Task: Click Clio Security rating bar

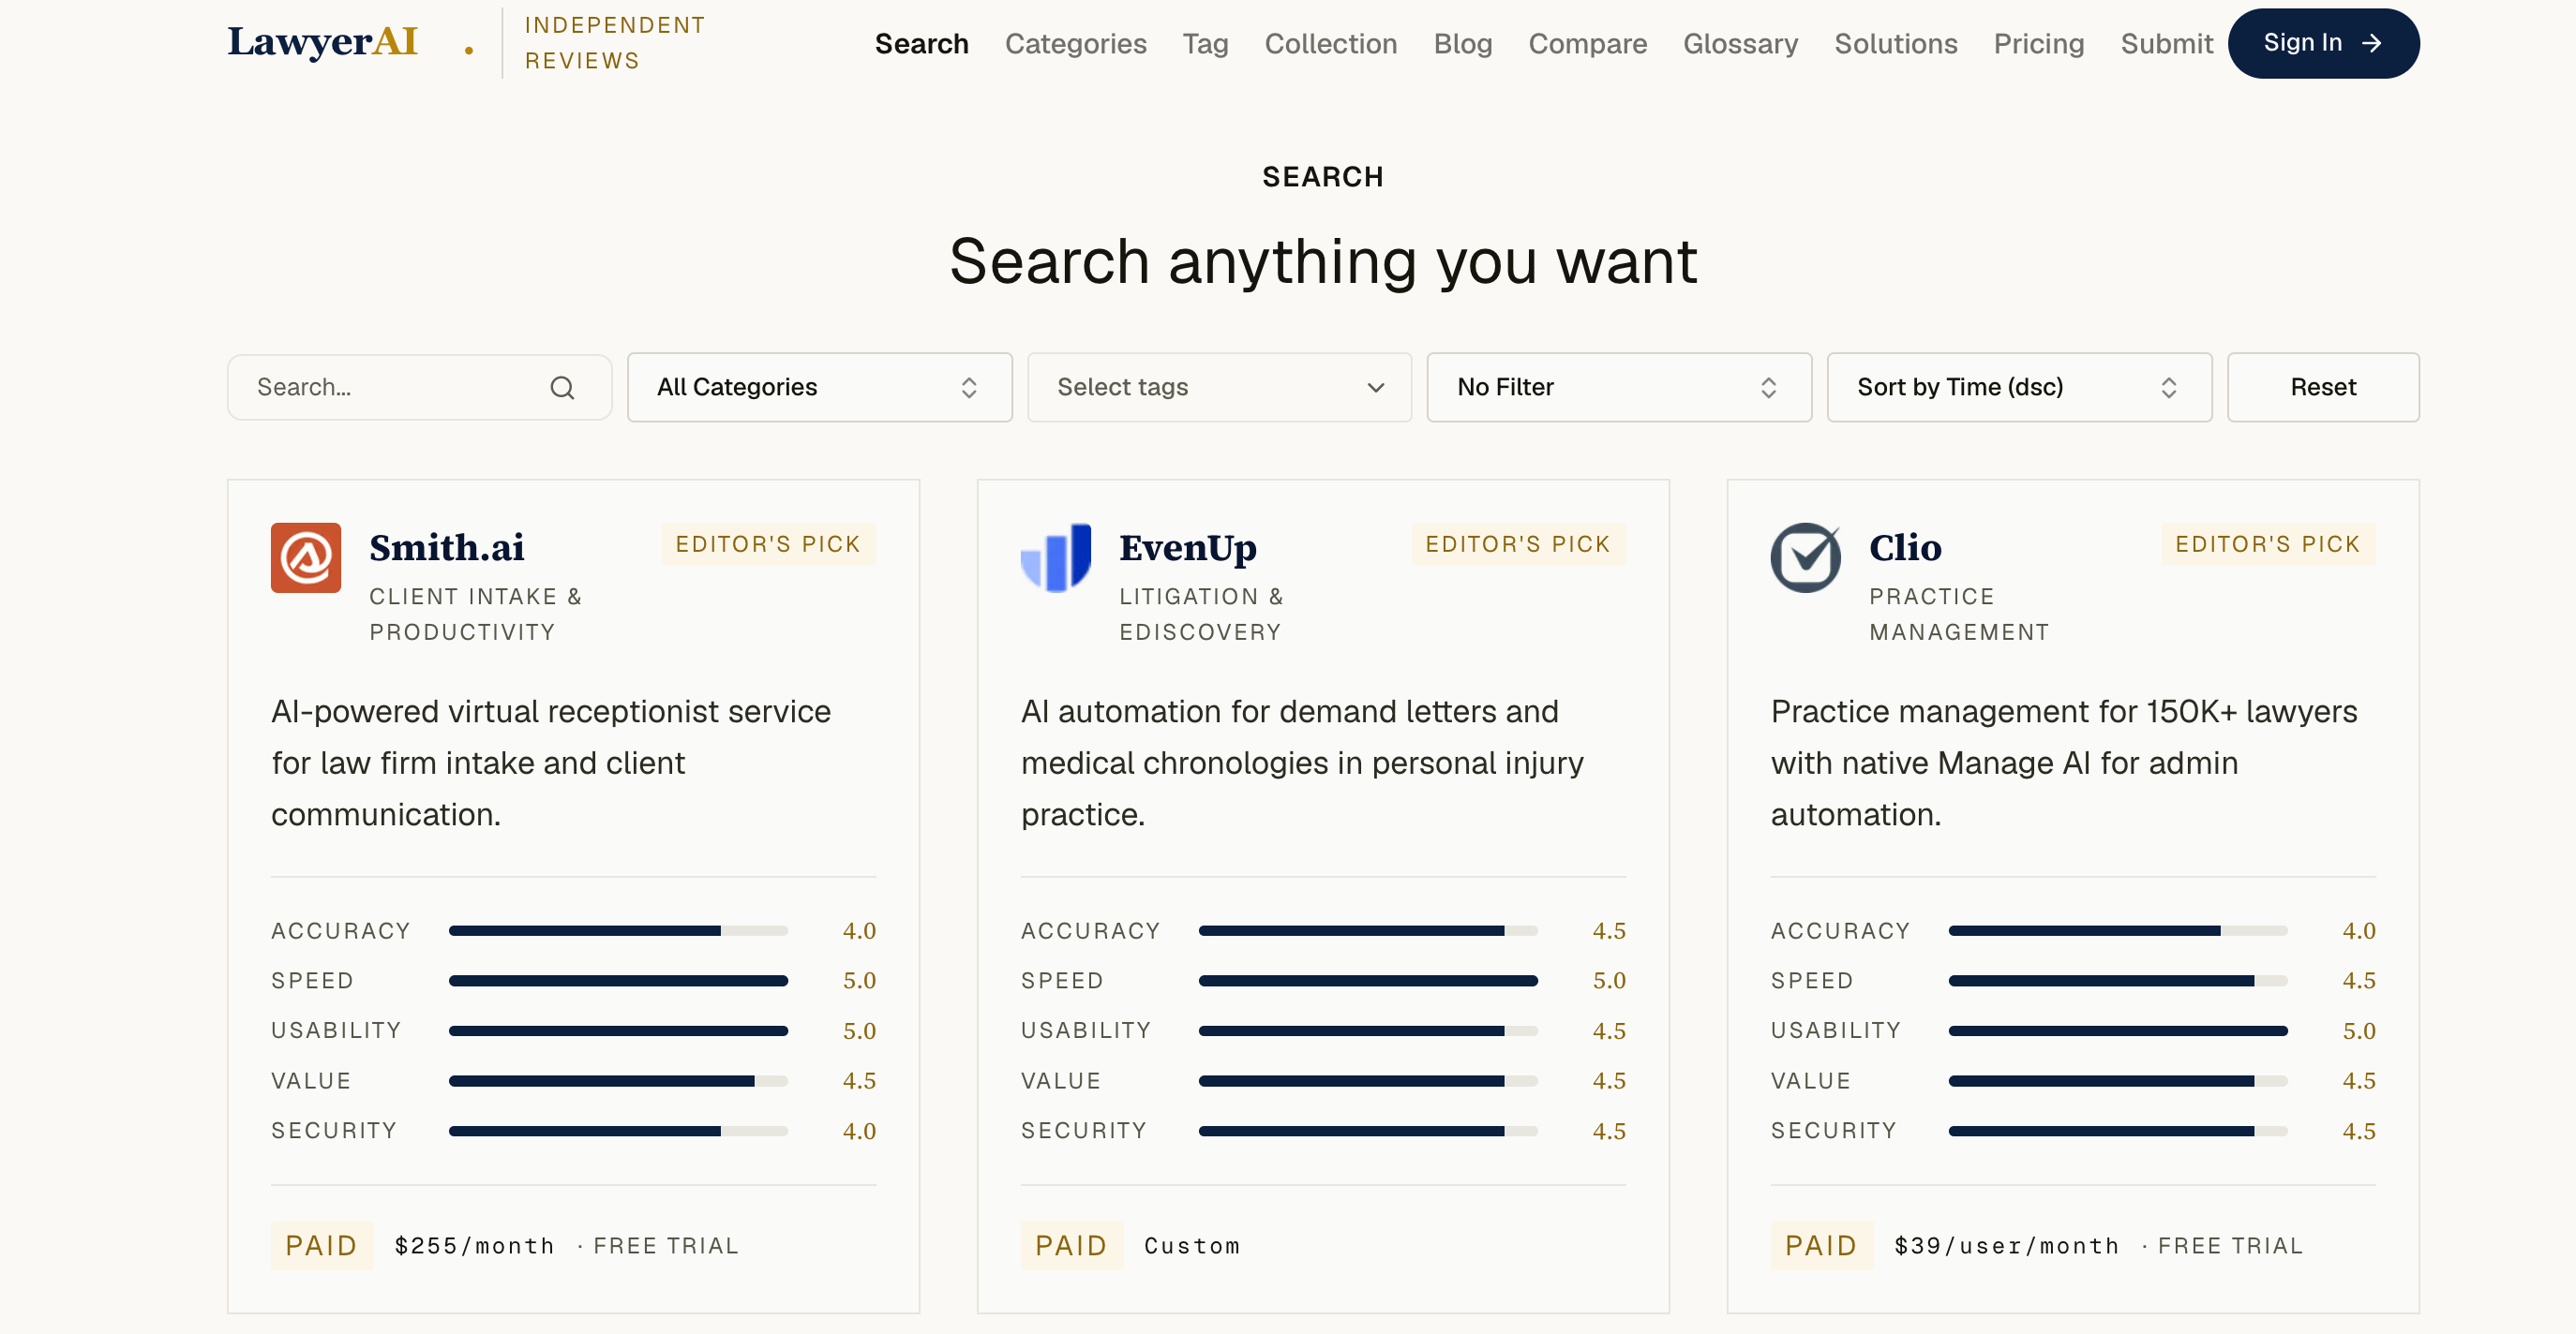Action: point(2118,1131)
